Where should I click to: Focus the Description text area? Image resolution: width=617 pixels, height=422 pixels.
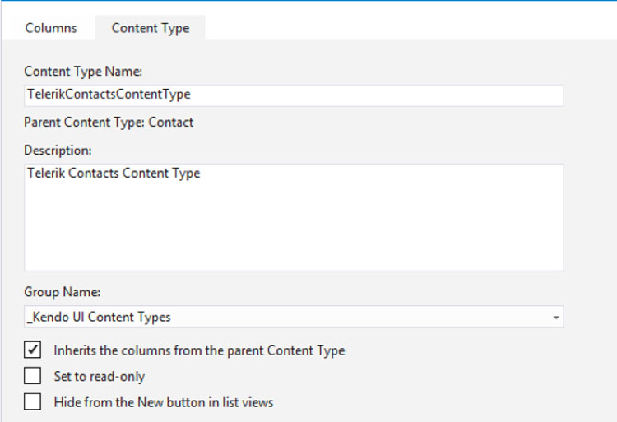[x=294, y=217]
